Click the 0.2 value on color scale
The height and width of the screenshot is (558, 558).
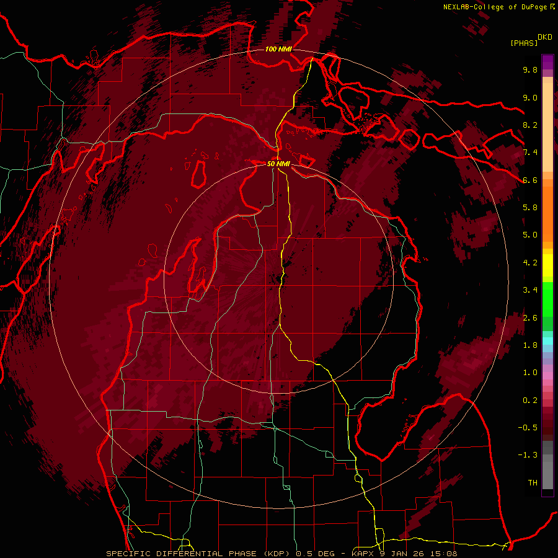530,401
